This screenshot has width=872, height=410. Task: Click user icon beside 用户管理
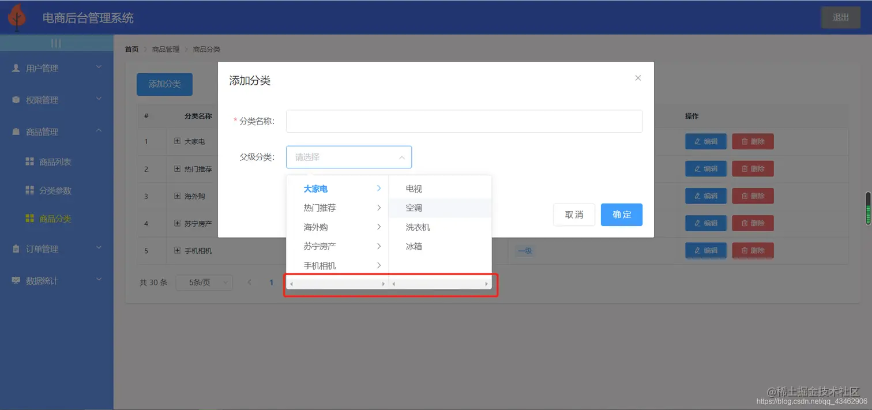pyautogui.click(x=16, y=68)
